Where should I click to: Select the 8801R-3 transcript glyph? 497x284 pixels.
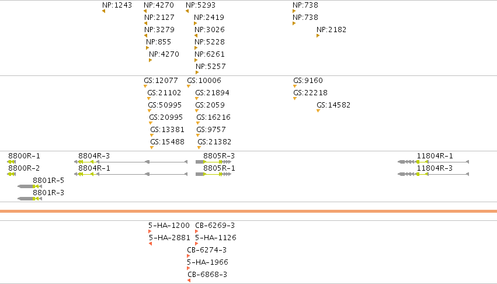point(30,199)
